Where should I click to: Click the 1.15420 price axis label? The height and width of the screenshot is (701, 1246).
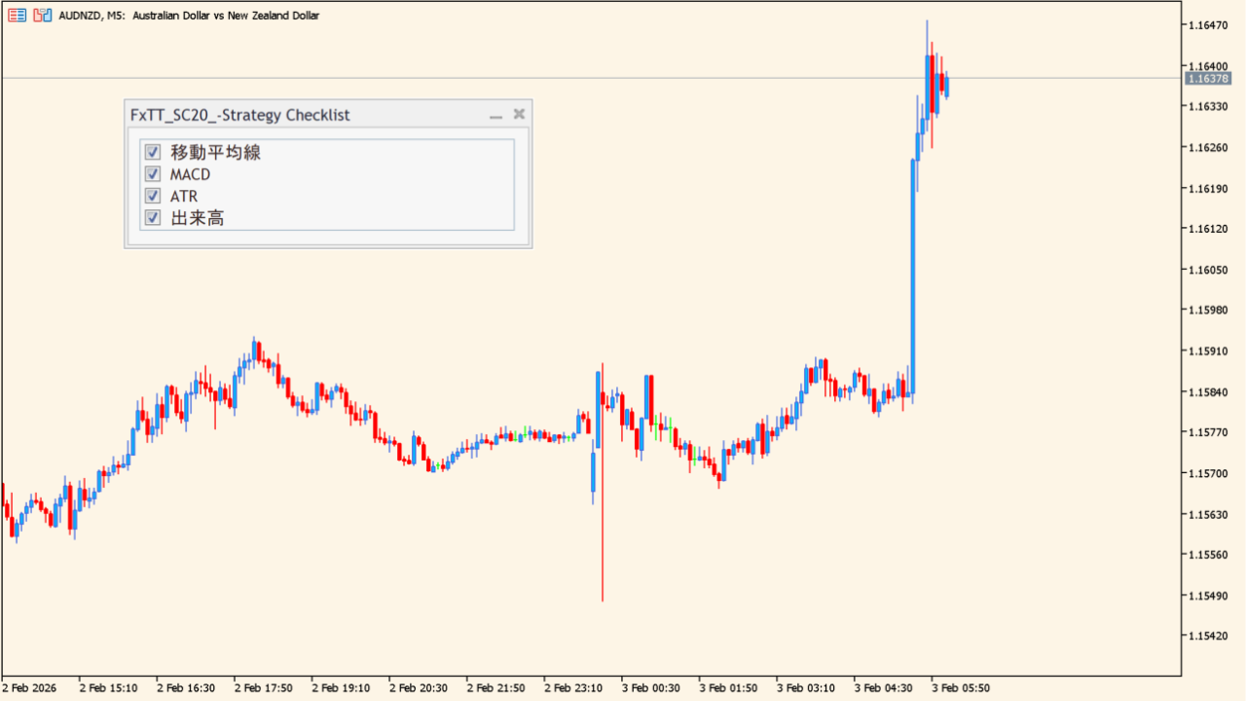pyautogui.click(x=1208, y=636)
